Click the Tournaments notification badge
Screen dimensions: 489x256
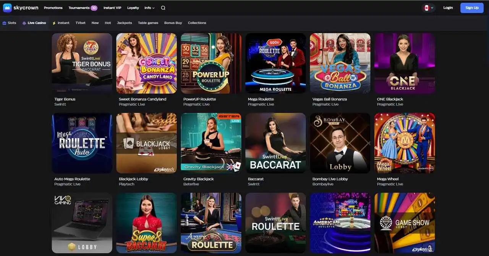(94, 8)
